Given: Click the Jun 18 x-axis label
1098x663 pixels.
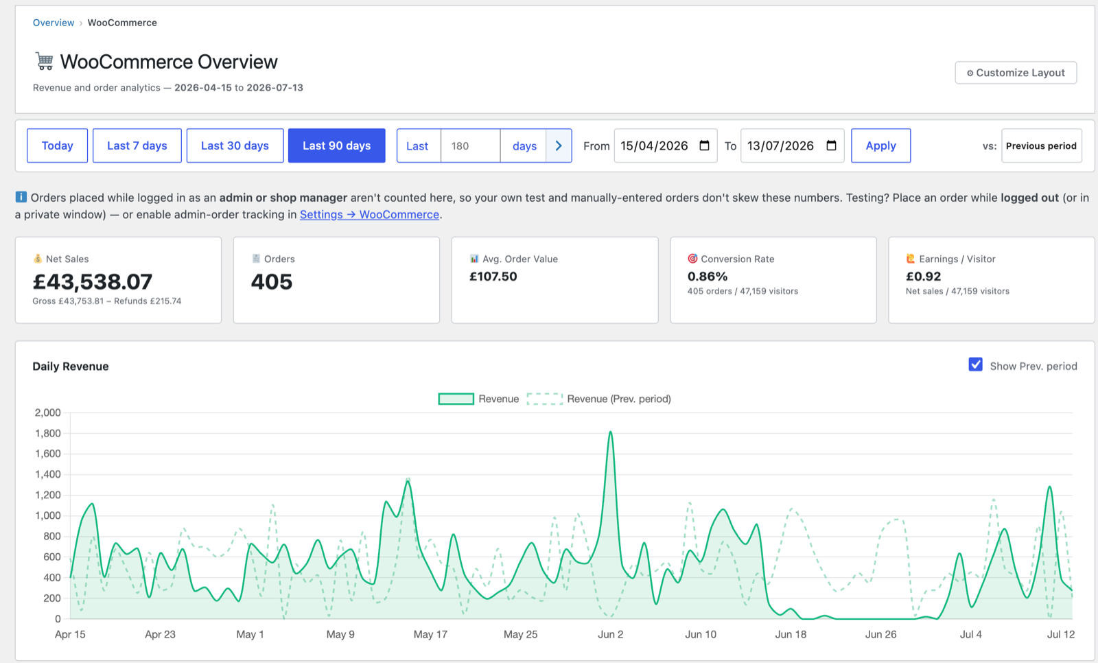Looking at the screenshot, I should 791,634.
